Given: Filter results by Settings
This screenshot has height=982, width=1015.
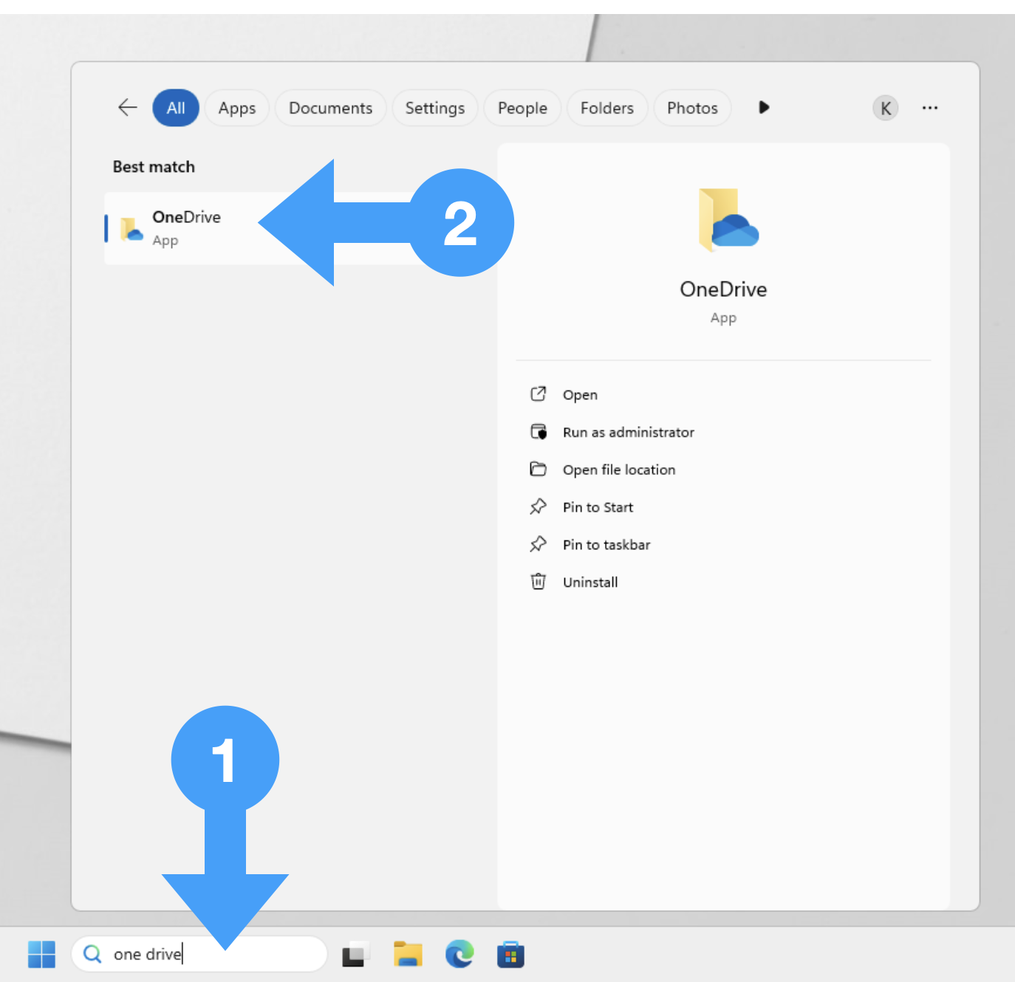Looking at the screenshot, I should 434,108.
